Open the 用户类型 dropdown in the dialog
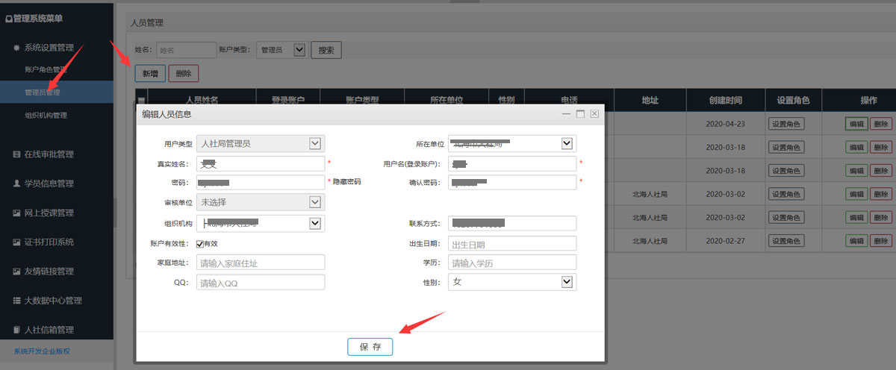This screenshot has width=896, height=370. point(315,143)
